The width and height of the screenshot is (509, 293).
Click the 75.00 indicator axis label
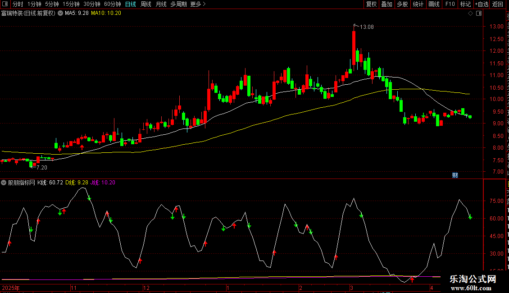(x=496, y=201)
